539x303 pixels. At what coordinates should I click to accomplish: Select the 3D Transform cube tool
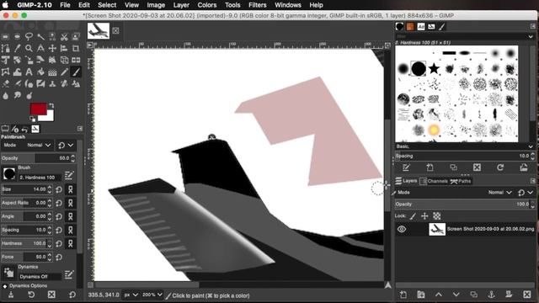click(64, 60)
